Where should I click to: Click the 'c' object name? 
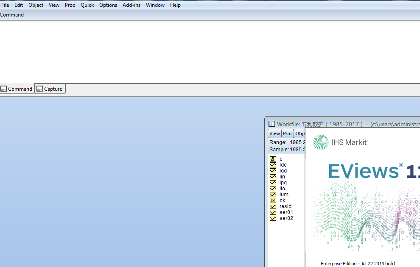click(x=281, y=159)
